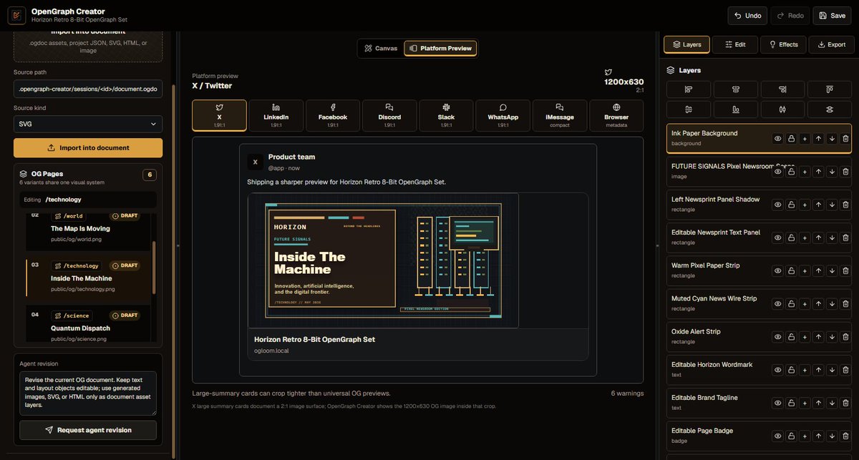Align selected layers to the left

(689, 89)
